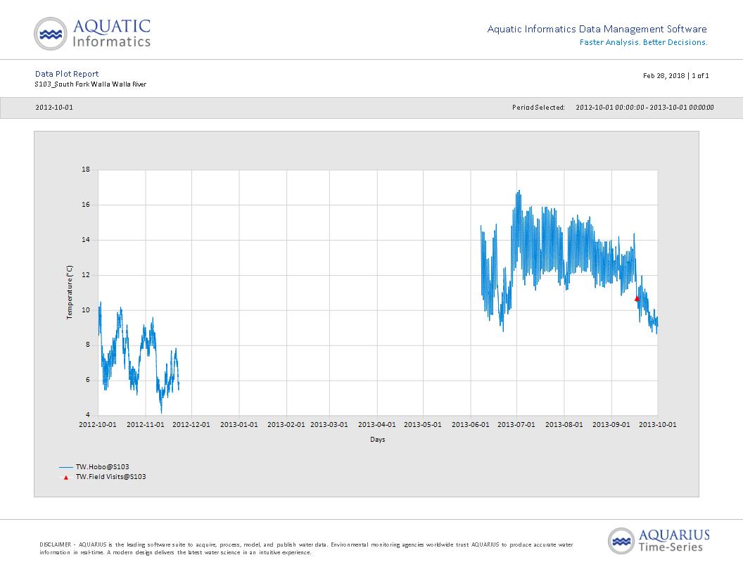Click the 'Days' x-axis label
Image resolution: width=743 pixels, height=574 pixels.
click(378, 440)
